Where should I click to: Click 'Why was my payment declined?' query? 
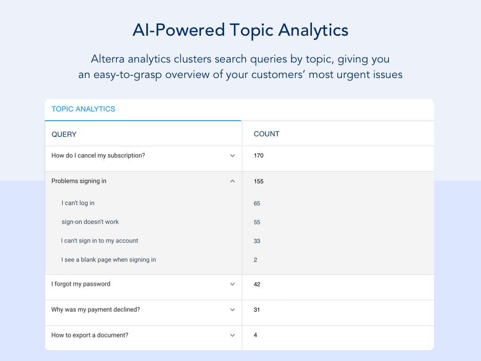[x=96, y=310]
